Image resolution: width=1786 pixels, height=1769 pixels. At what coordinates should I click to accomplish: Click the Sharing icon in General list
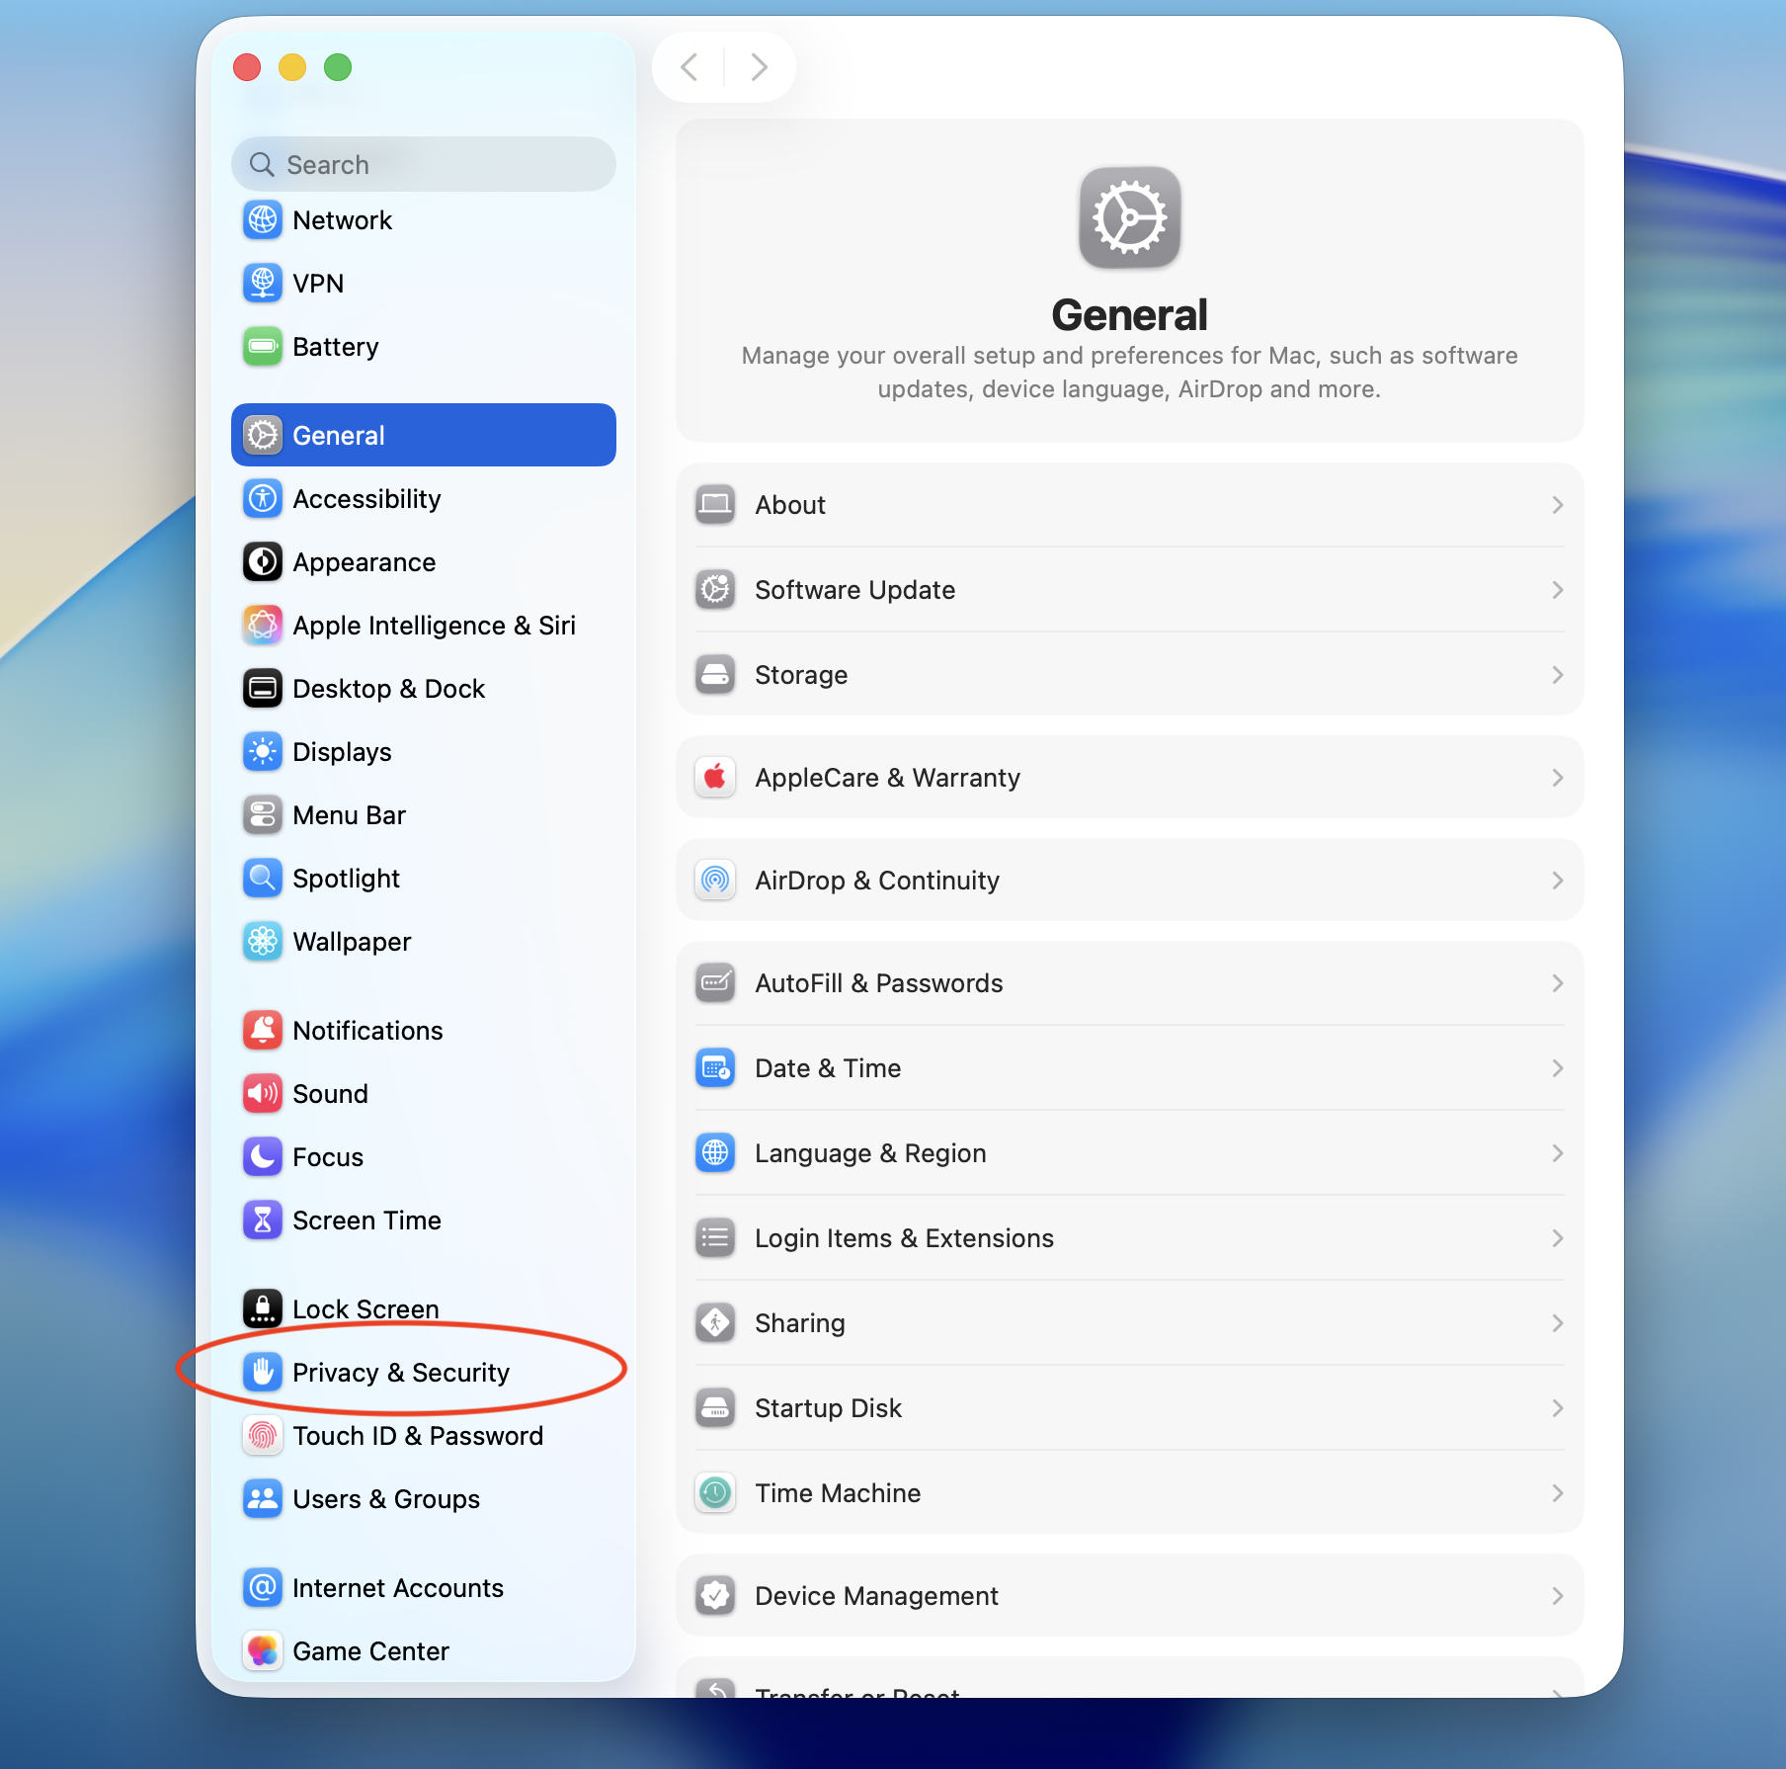tap(715, 1322)
